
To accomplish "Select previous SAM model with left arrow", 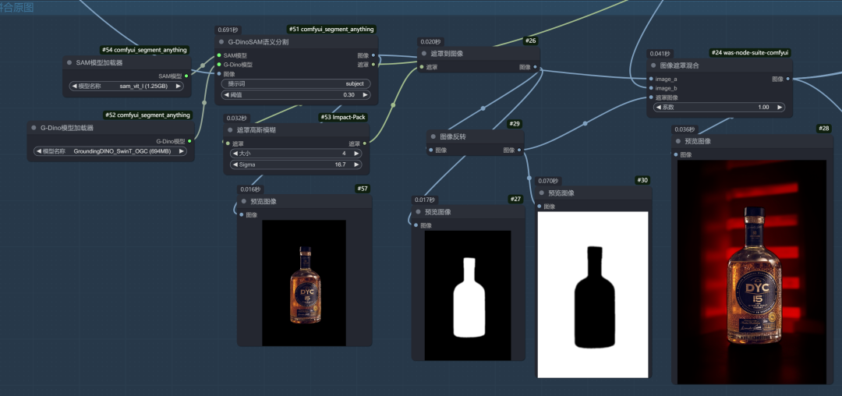I will tap(75, 86).
